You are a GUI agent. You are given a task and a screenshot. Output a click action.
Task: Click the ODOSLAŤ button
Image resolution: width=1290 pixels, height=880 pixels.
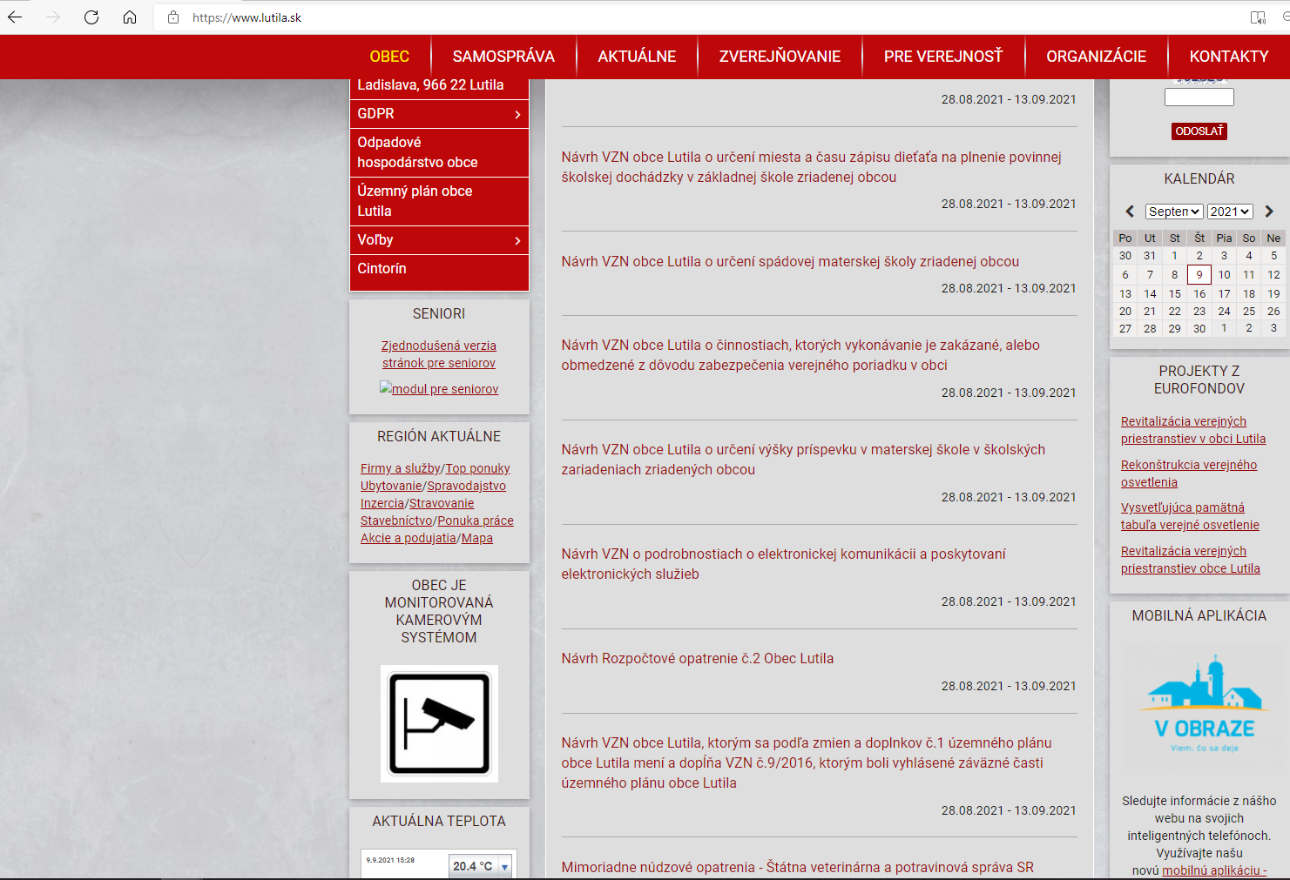(1199, 131)
